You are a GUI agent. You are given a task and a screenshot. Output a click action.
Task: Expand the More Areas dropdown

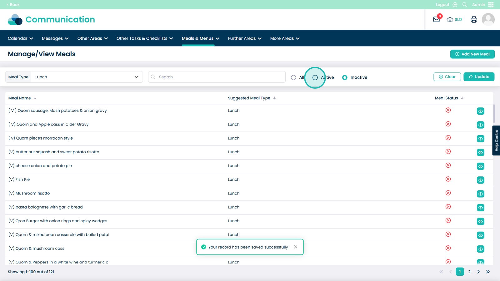pos(285,38)
